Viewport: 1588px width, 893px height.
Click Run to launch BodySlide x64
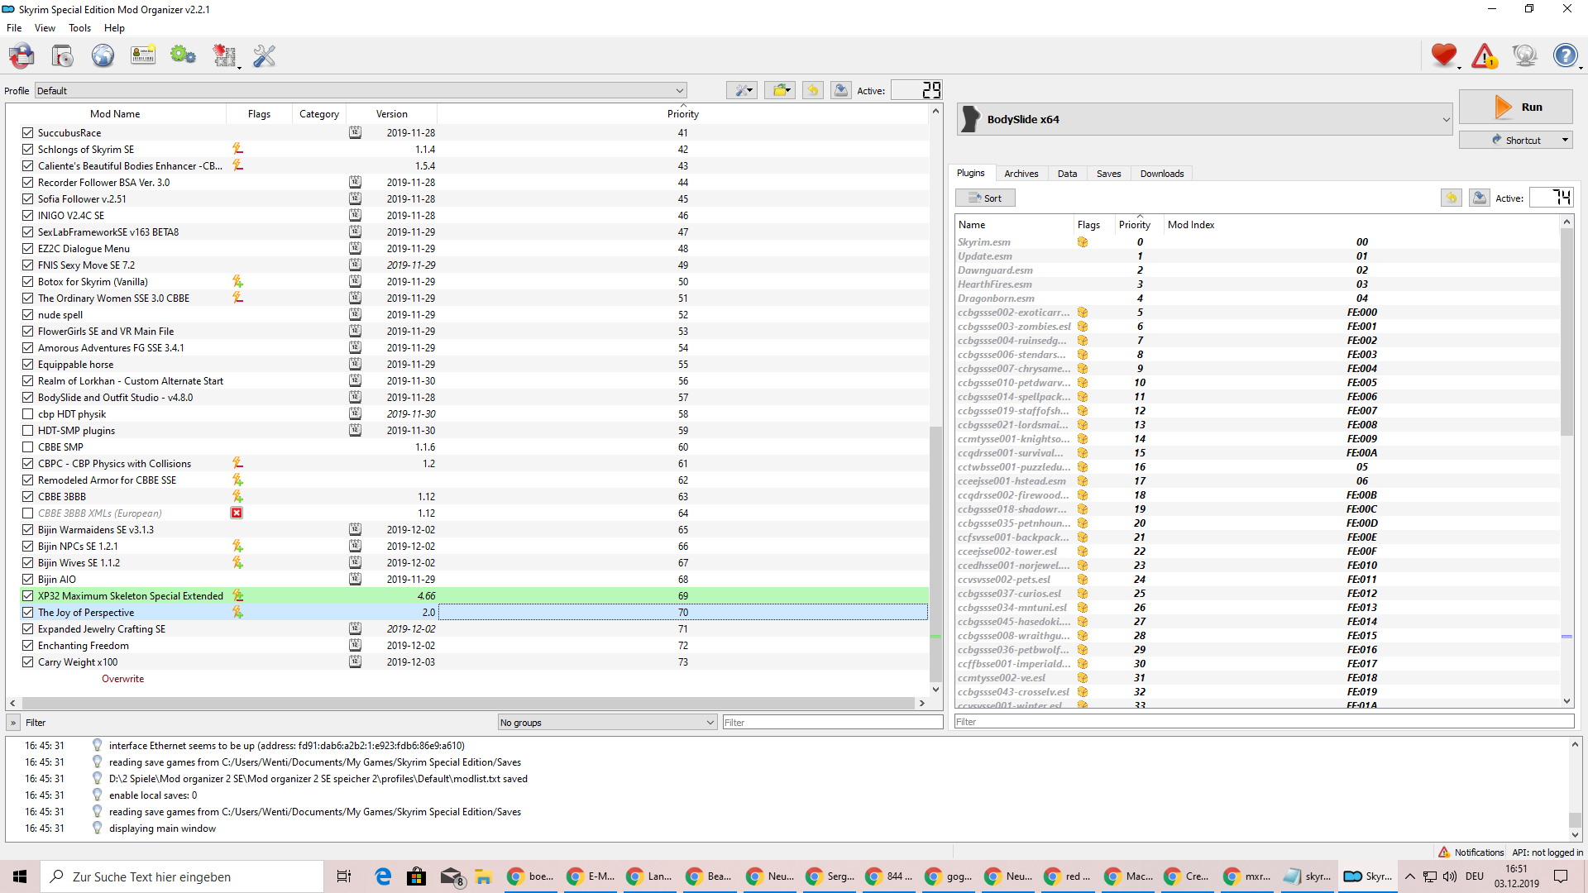1516,107
